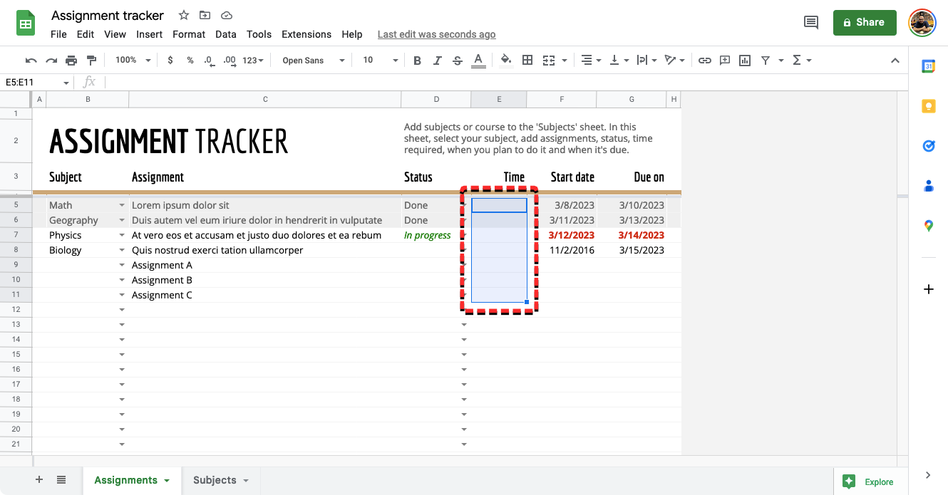
Task: Expand the 100% zoom dropdown
Action: click(x=133, y=61)
